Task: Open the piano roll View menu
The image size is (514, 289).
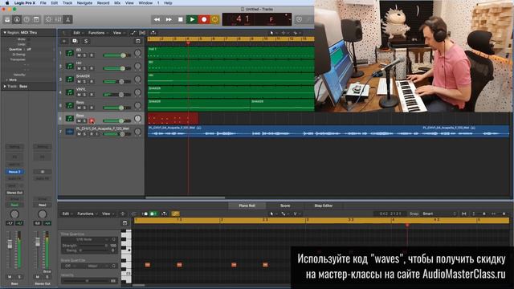Action: click(x=108, y=214)
